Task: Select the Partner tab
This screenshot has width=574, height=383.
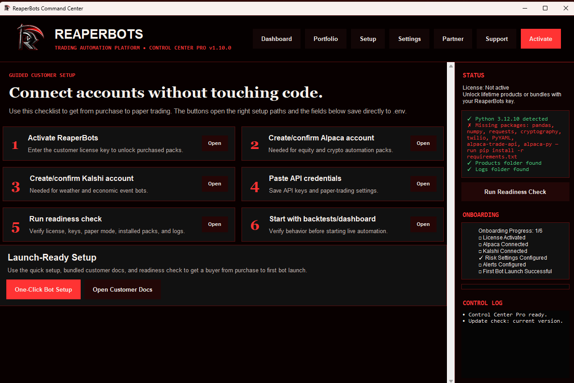Action: [453, 39]
